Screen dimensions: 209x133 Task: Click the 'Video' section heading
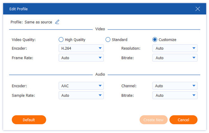click(100, 29)
